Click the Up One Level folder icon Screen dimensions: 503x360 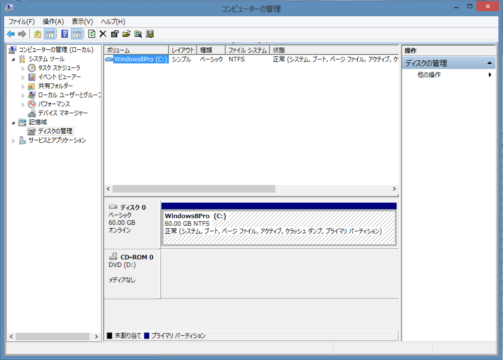(x=38, y=34)
